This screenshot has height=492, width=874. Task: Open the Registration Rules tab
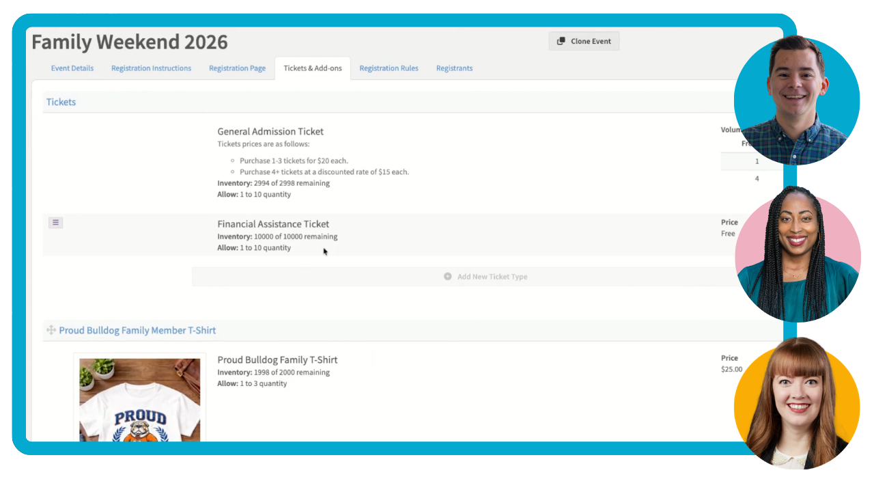pyautogui.click(x=389, y=68)
